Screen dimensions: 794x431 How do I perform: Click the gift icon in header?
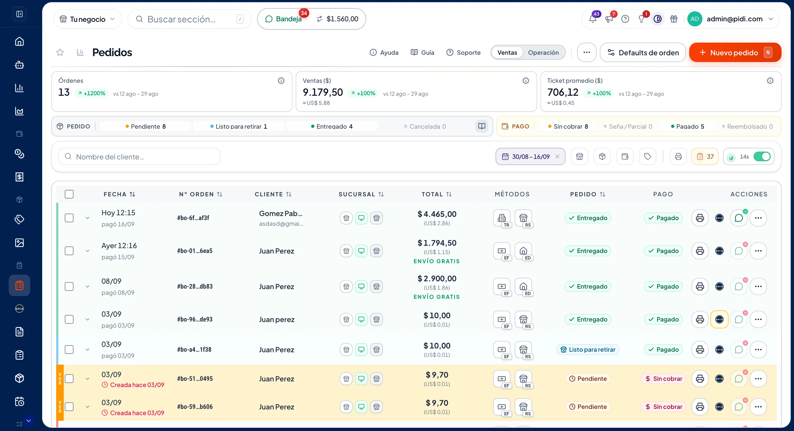(674, 19)
